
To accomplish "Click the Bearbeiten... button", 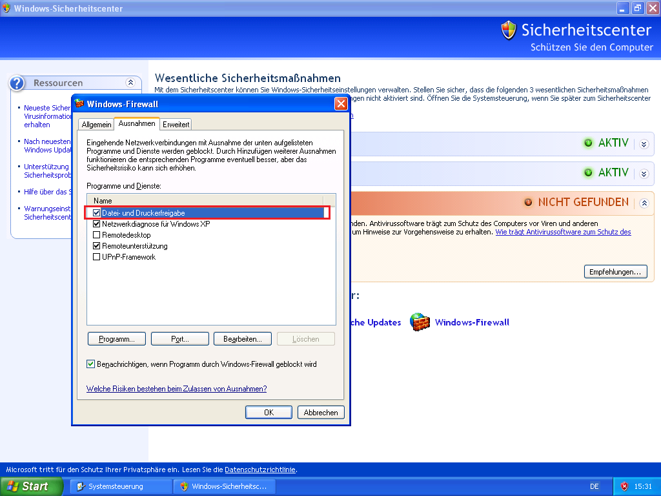I will point(243,339).
